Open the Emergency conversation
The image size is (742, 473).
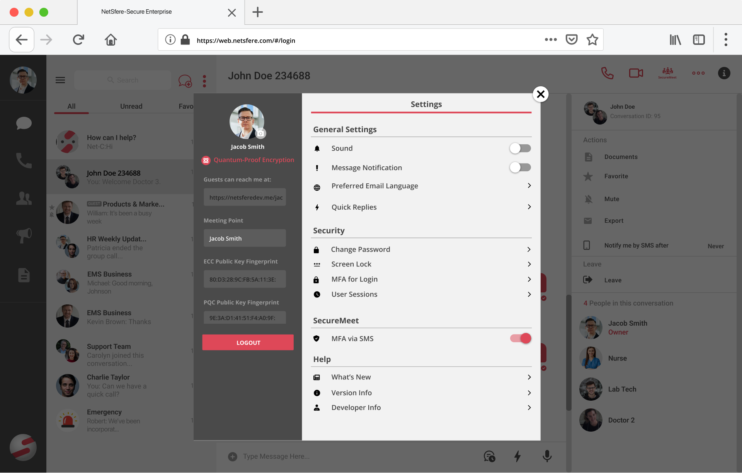point(121,420)
